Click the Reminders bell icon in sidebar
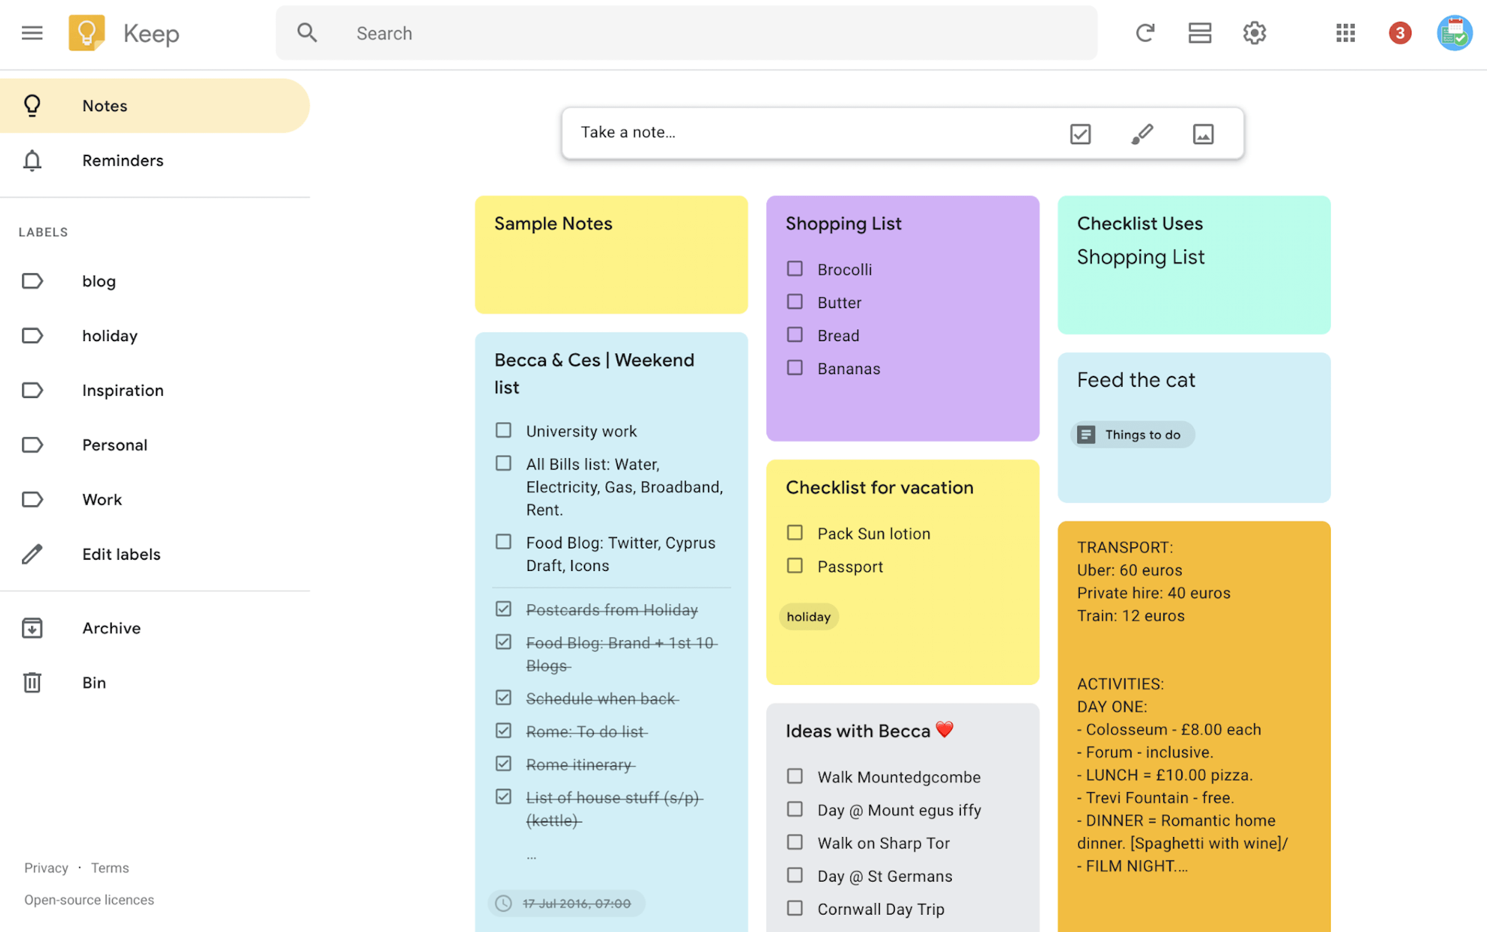 coord(31,160)
